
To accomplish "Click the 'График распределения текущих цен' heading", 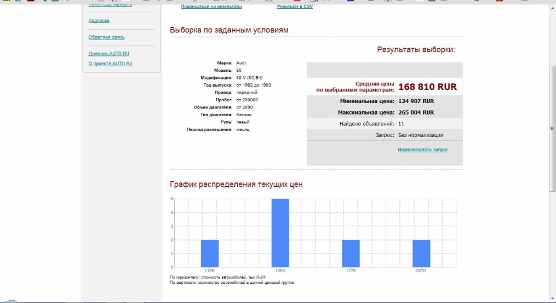I will pos(236,185).
